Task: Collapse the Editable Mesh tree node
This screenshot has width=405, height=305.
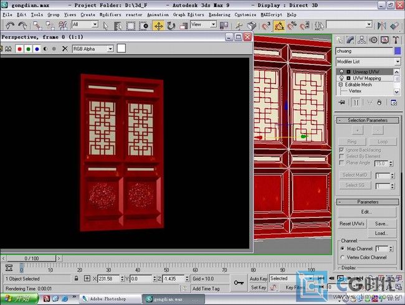Action: click(x=340, y=85)
